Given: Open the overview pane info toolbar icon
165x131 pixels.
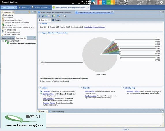Looking at the screenshot, I should click(39, 16).
